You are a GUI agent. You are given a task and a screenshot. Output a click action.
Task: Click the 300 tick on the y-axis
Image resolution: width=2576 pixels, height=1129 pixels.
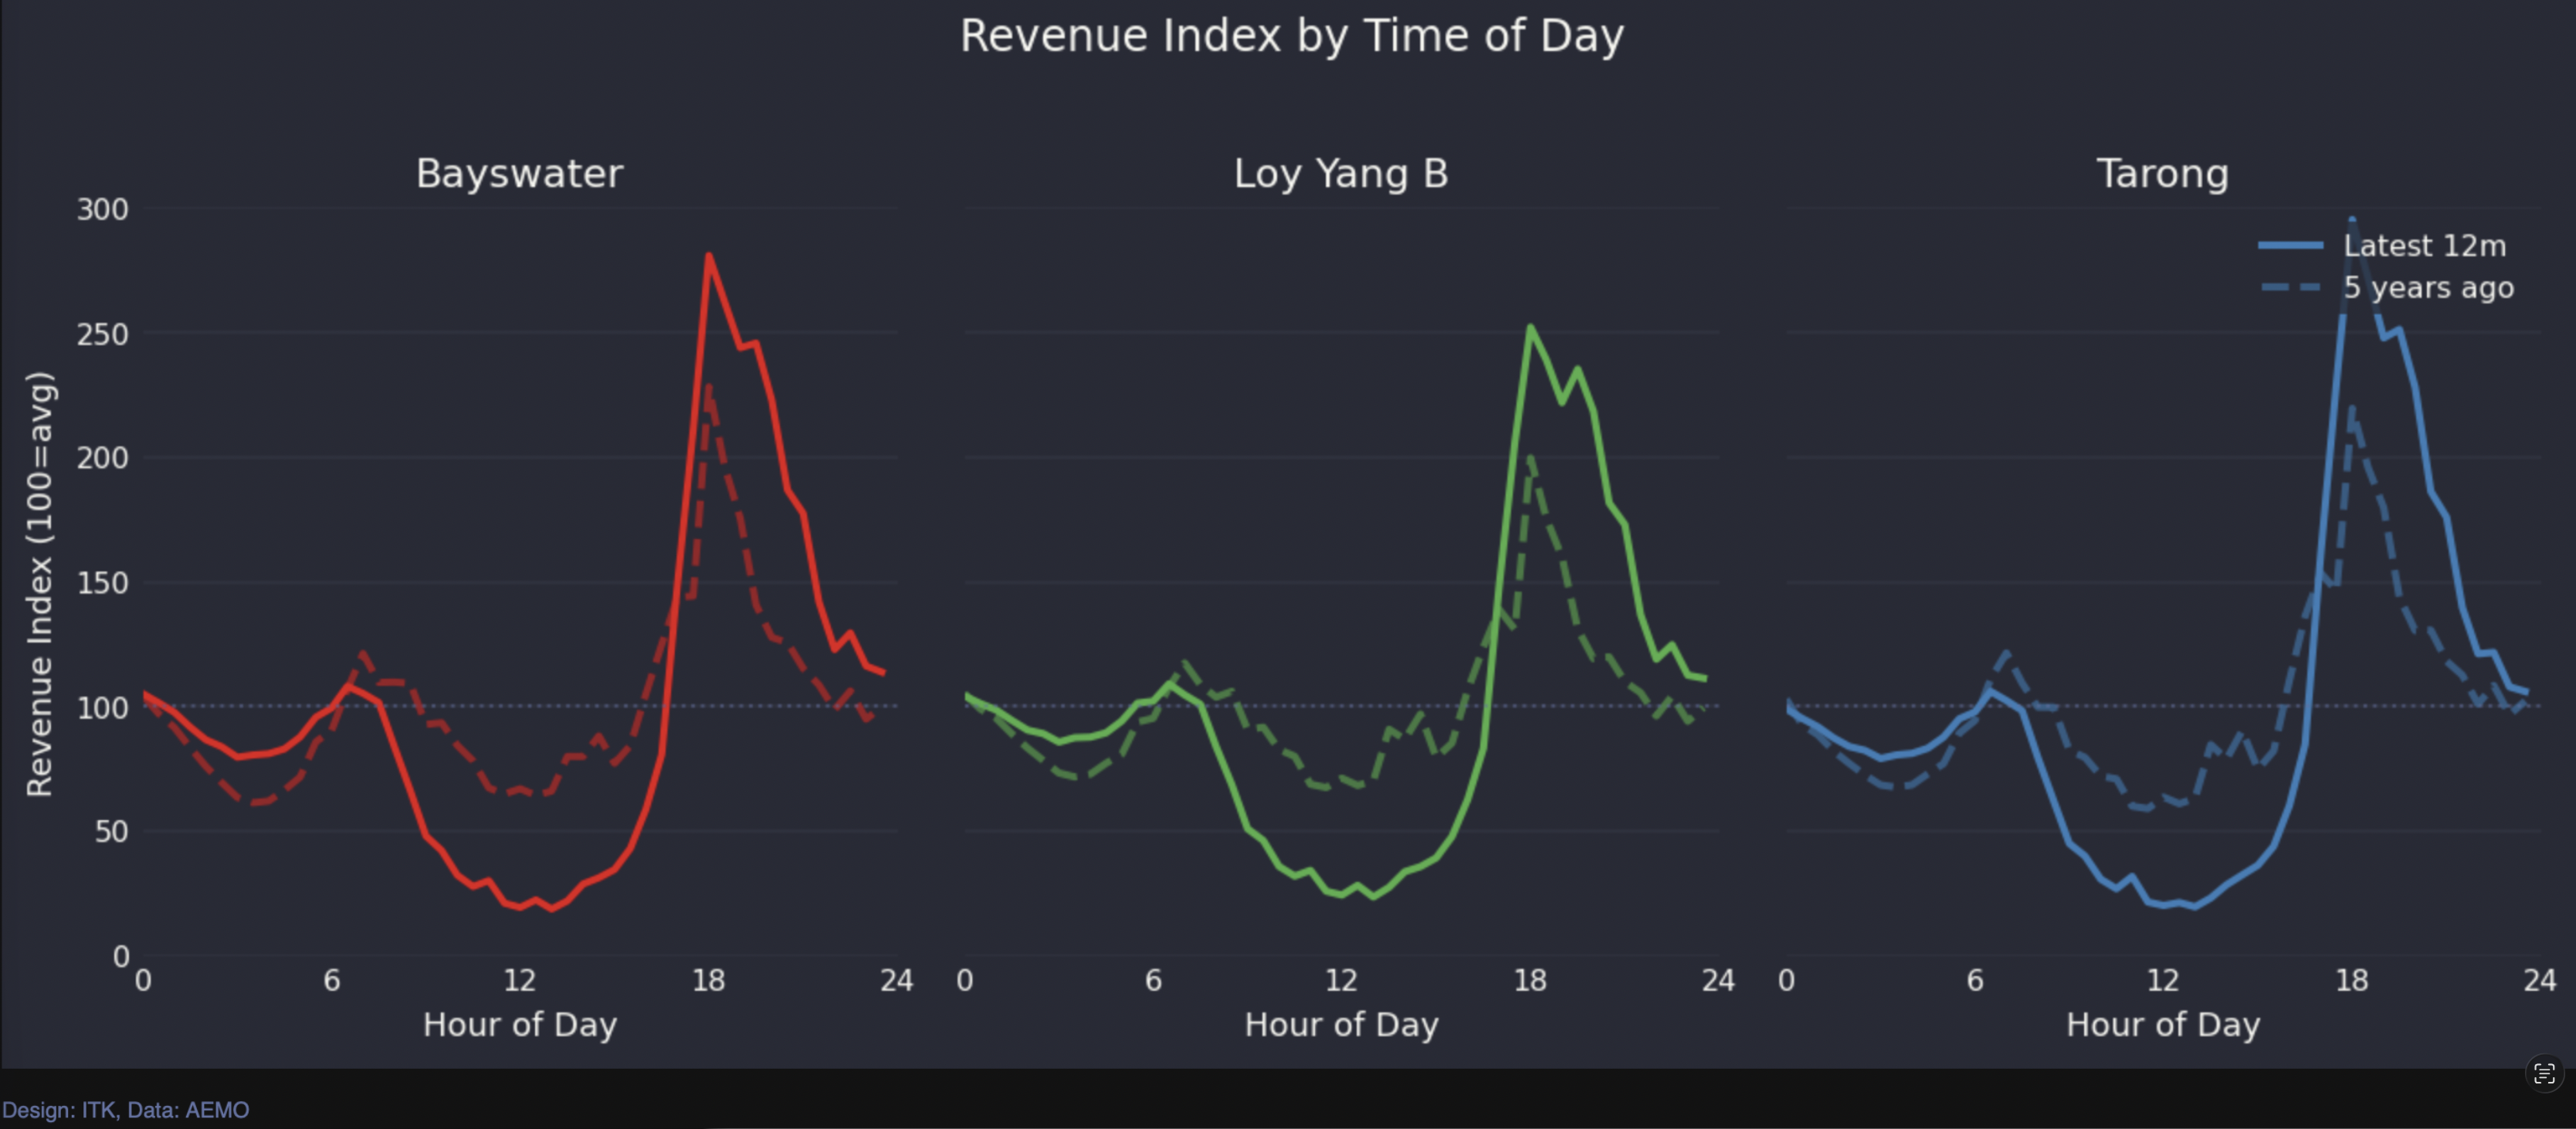(x=103, y=209)
